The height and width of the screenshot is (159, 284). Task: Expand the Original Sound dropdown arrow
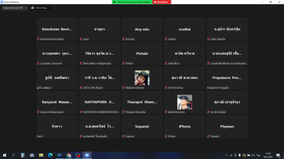pyautogui.click(x=26, y=8)
